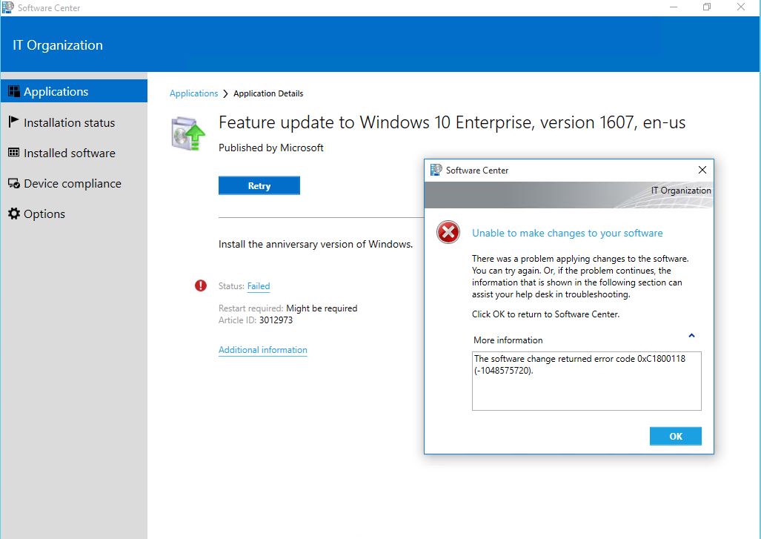
Task: Click the Device compliance icon
Action: (13, 184)
